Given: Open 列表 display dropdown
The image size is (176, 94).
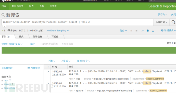Looking at the screenshot, I should click(52, 61).
